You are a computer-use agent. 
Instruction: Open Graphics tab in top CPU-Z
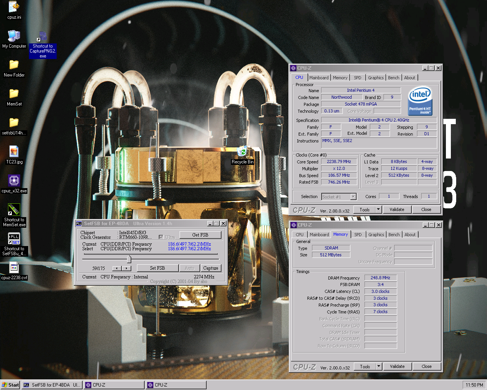click(376, 78)
